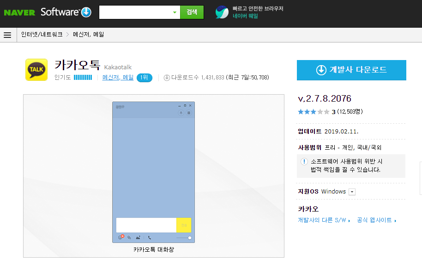This screenshot has height=260, width=422.
Task: Click the star rating icons
Action: point(313,112)
